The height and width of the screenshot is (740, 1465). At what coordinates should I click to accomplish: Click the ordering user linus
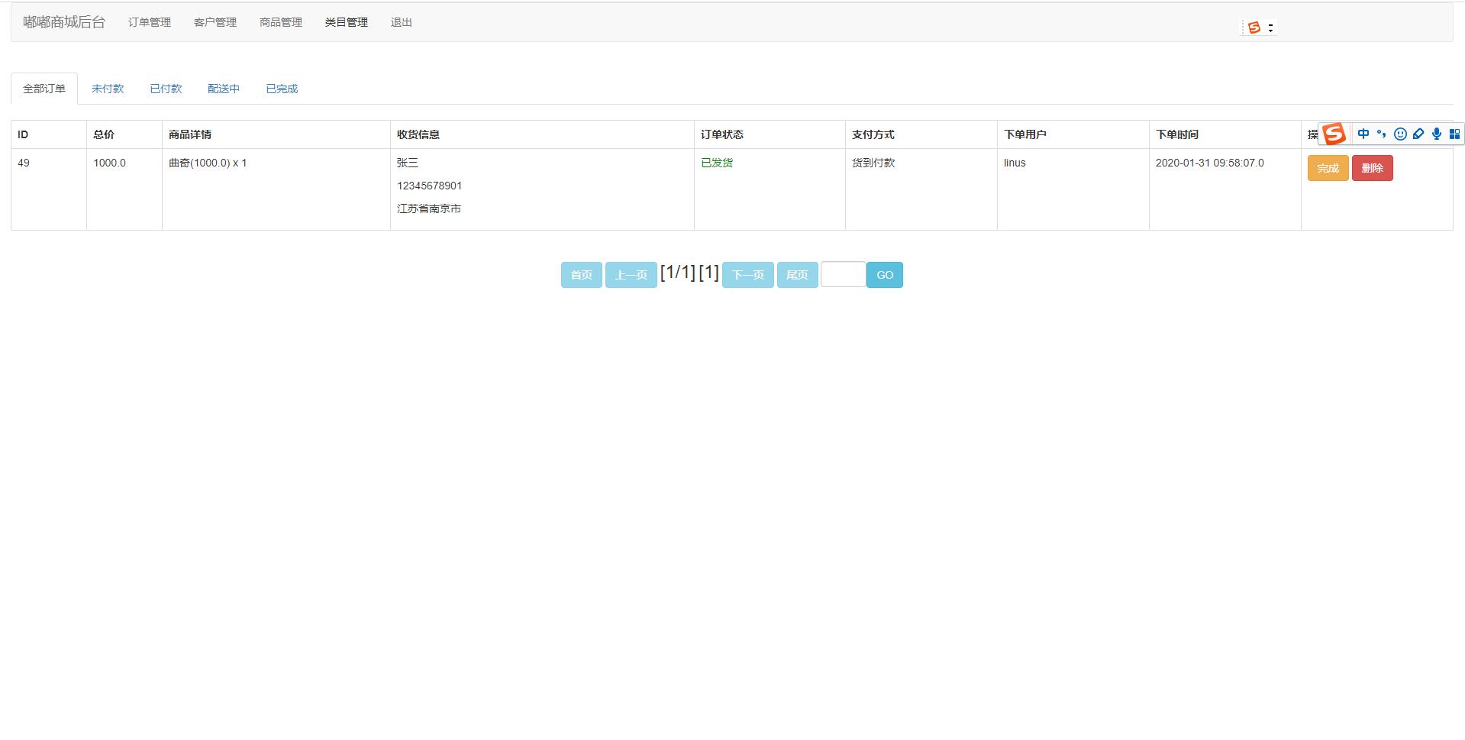[1015, 163]
